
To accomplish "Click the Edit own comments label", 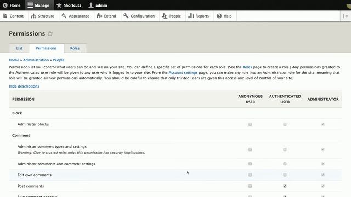I will [x=34, y=175].
